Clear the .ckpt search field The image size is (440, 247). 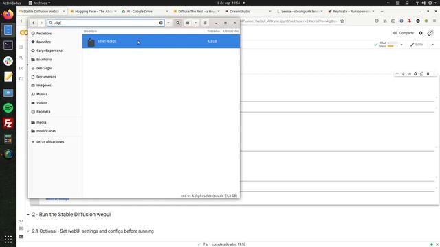coord(161,23)
